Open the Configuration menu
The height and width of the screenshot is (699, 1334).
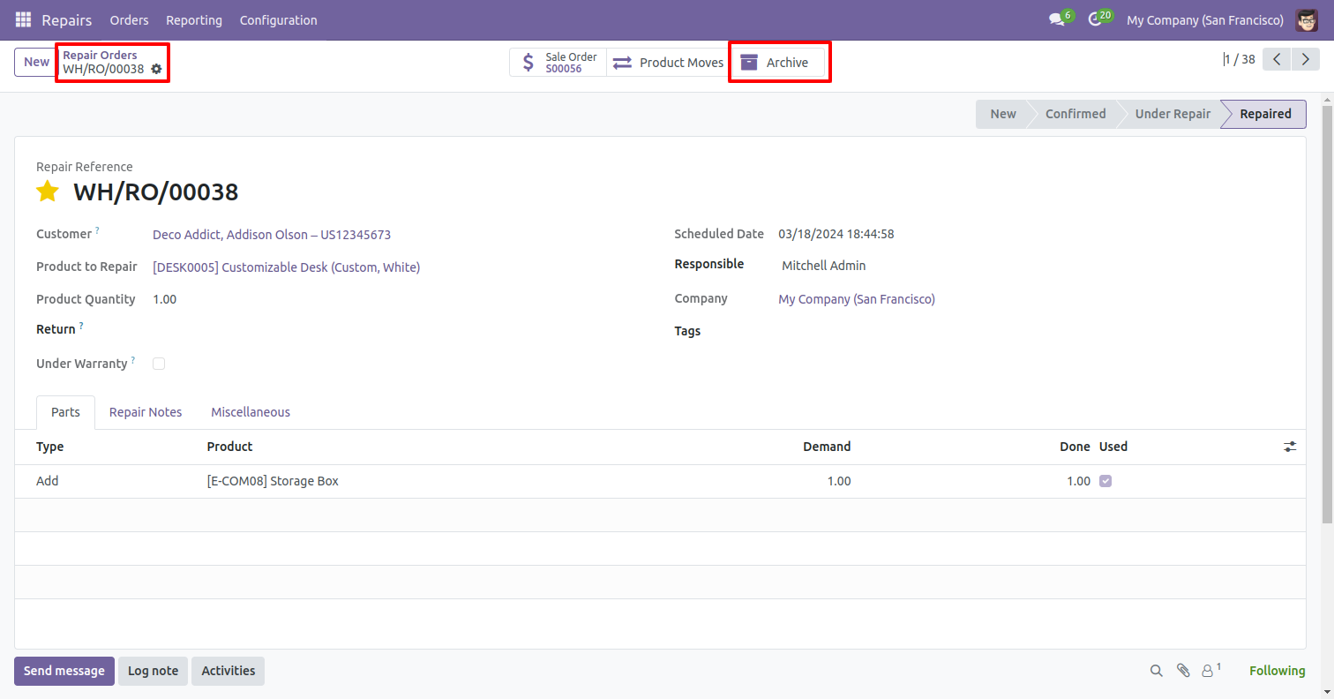tap(278, 19)
